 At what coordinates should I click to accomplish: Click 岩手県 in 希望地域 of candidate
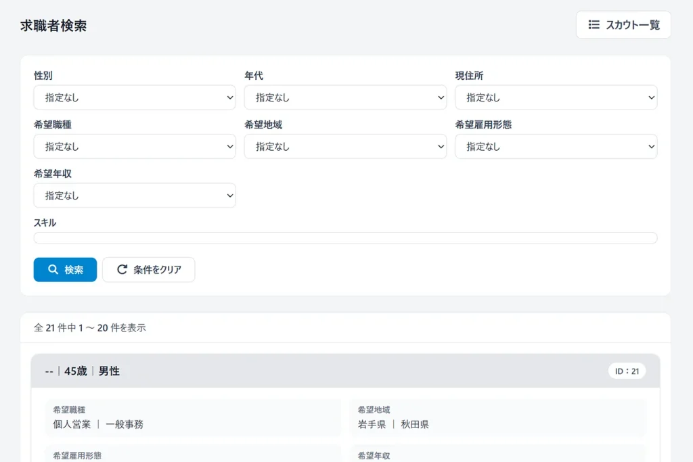coord(372,424)
